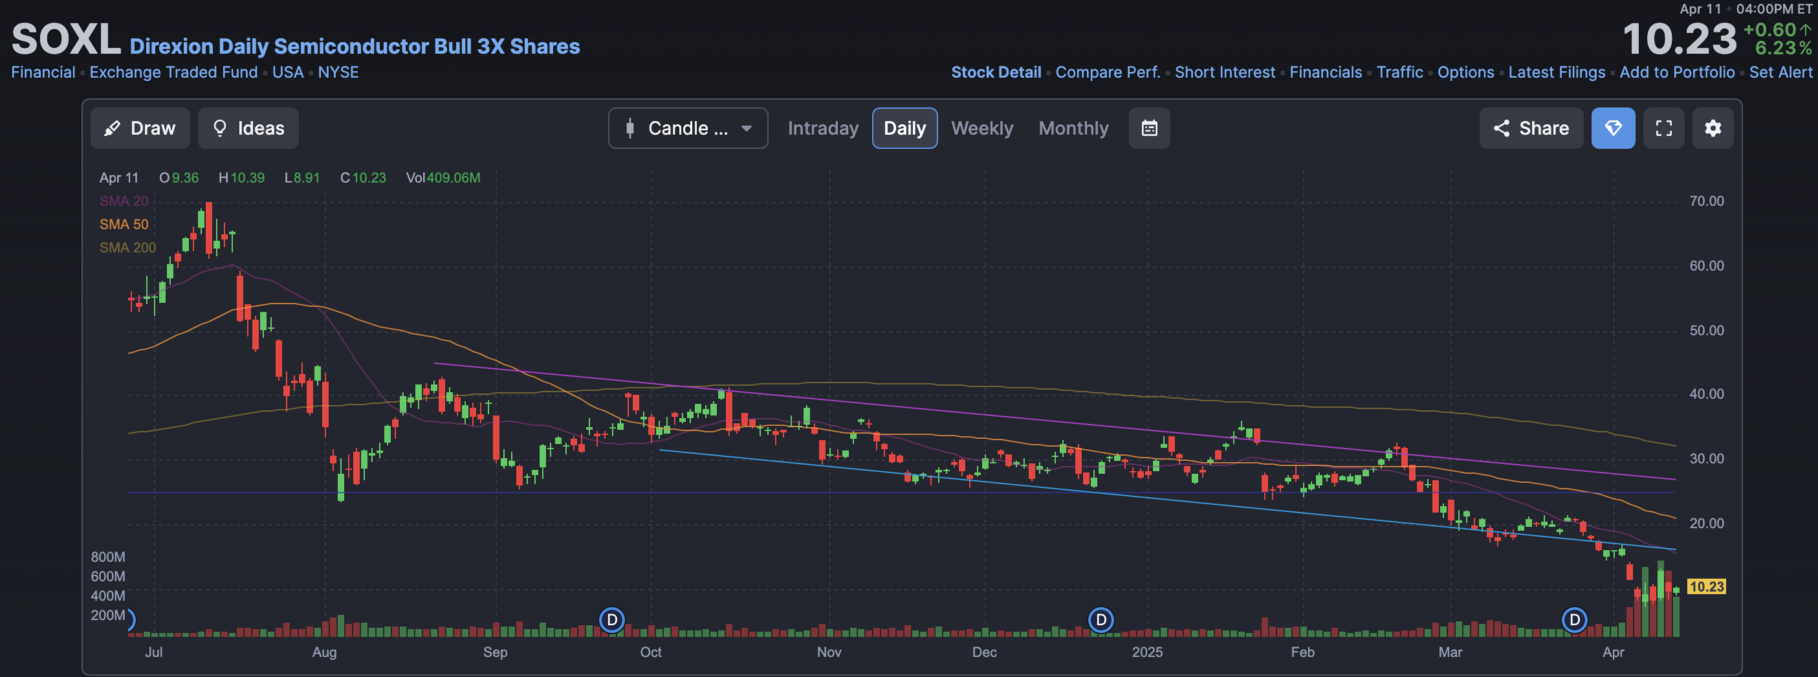This screenshot has height=677, width=1818.
Task: Click the blue diamond premium icon
Action: click(x=1613, y=128)
